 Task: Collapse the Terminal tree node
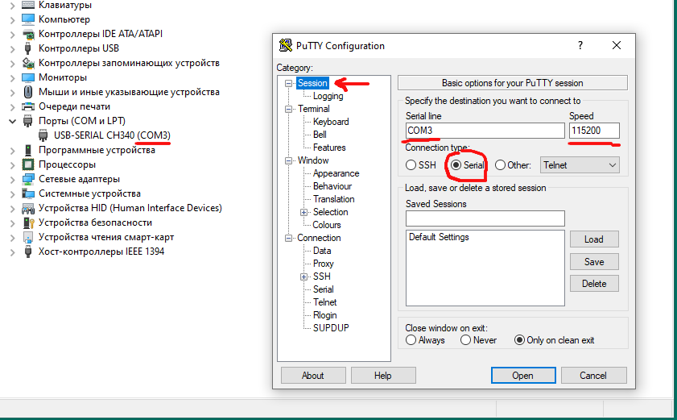coord(288,109)
